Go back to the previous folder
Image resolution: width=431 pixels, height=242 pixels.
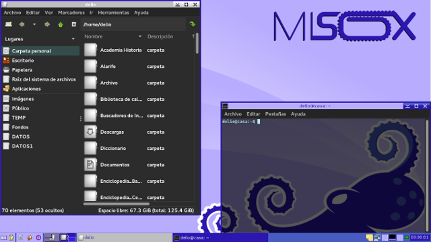22,24
